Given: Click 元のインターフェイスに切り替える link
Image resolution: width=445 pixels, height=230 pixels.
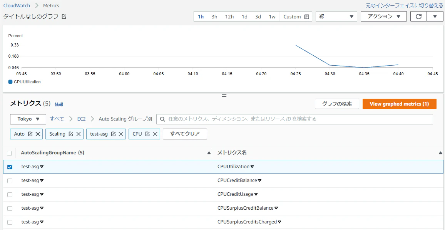Looking at the screenshot, I should pyautogui.click(x=404, y=5).
